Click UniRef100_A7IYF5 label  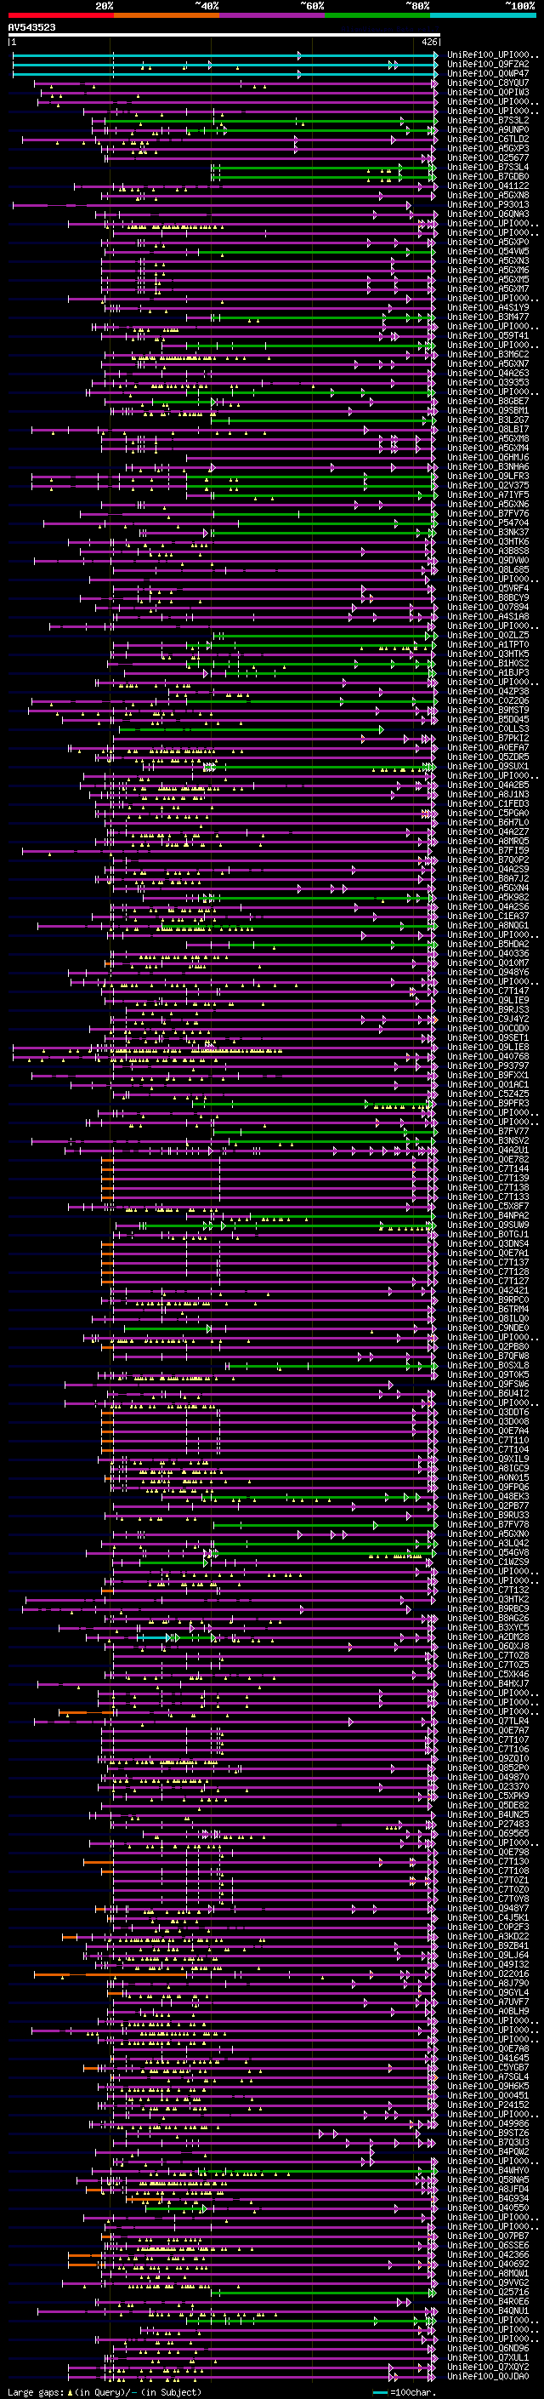488,494
